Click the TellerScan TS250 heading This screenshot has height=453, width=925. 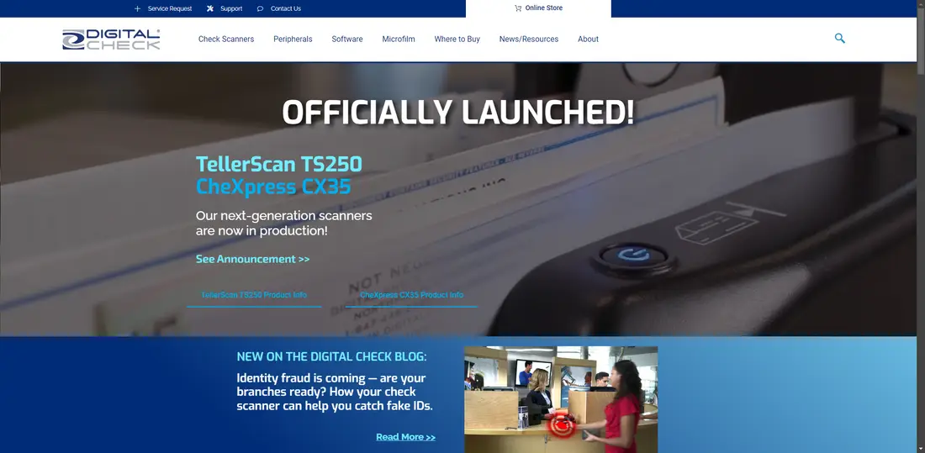[279, 164]
